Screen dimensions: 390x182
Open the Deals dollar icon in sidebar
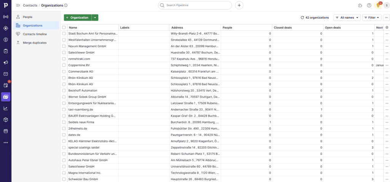(5, 40)
